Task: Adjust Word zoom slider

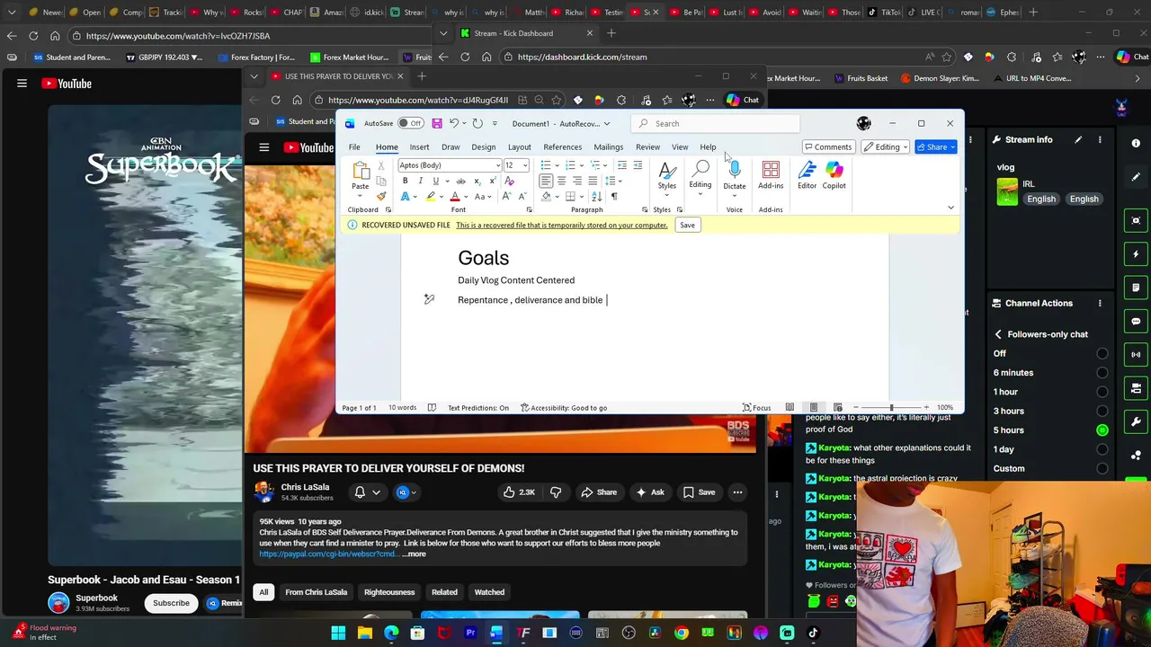Action: [890, 408]
